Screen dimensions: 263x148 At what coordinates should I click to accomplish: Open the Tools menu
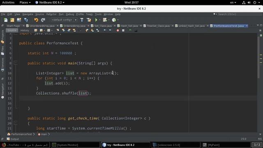click(x=98, y=14)
